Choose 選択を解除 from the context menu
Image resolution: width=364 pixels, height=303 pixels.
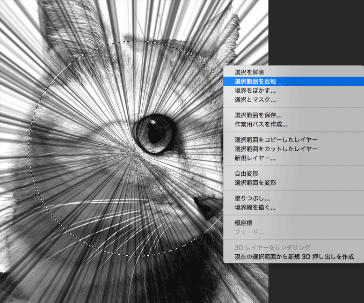[294, 72]
